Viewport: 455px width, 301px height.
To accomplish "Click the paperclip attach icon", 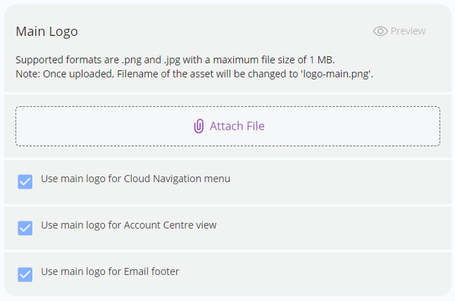I will point(199,127).
